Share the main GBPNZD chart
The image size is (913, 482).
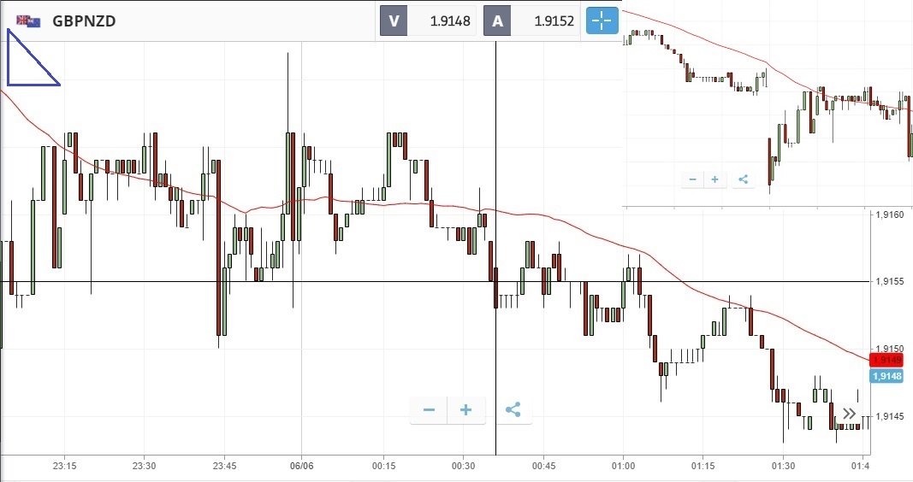pos(513,410)
